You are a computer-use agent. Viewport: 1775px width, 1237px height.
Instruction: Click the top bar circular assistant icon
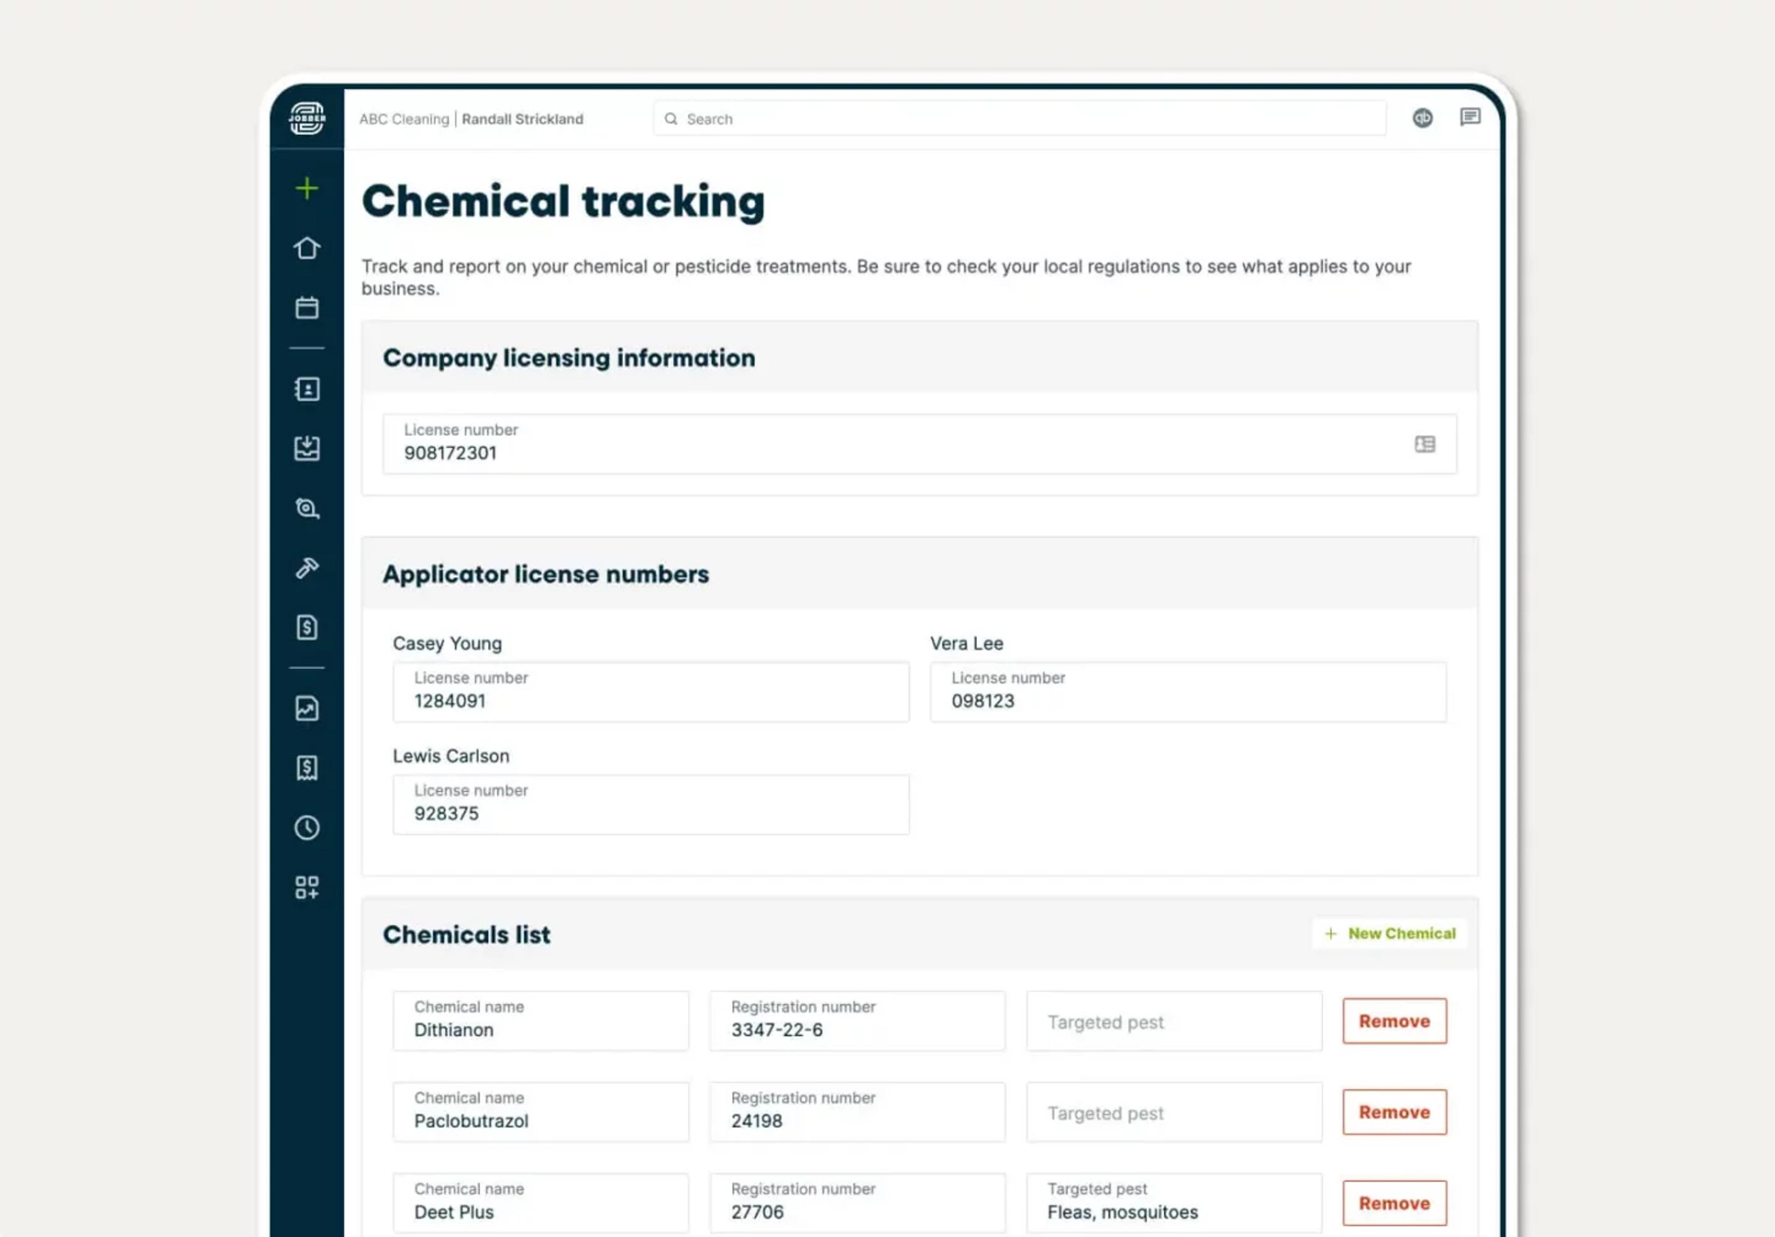[1422, 117]
